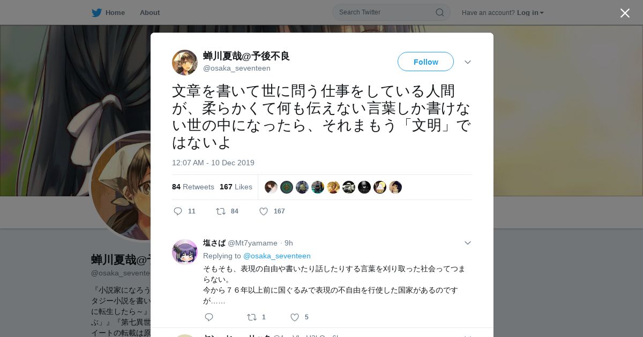Open Home in the top navigation
The height and width of the screenshot is (337, 643).
(x=115, y=12)
